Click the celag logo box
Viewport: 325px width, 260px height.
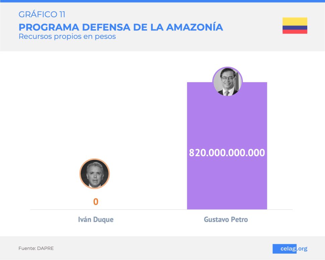284,249
